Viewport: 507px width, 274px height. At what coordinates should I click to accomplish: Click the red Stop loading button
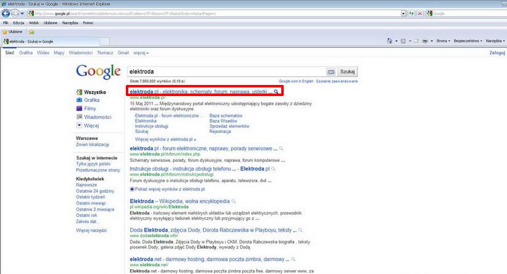(419, 14)
